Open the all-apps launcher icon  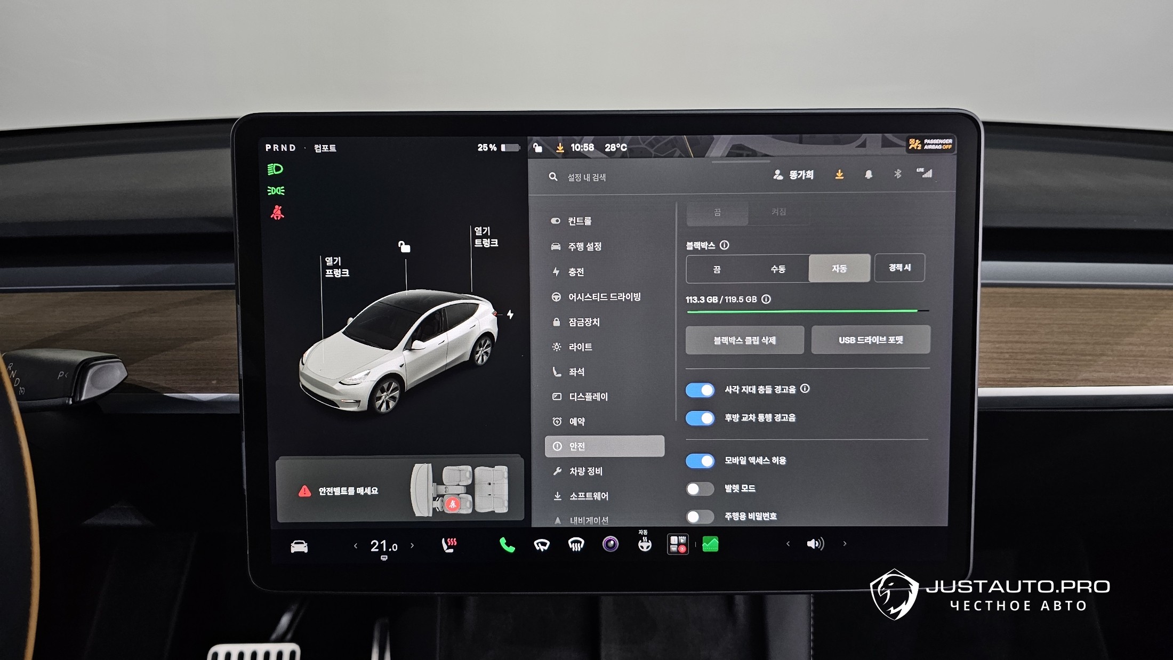click(678, 544)
